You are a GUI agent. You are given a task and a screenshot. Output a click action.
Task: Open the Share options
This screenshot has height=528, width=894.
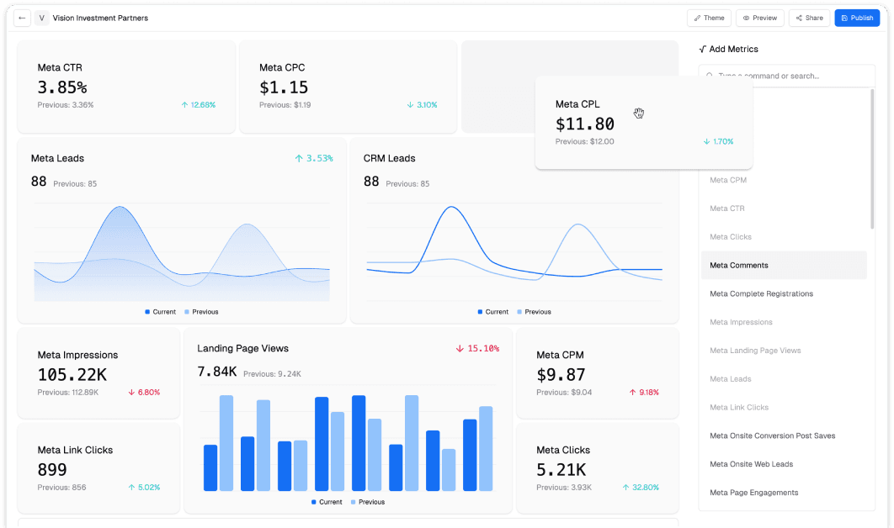pyautogui.click(x=809, y=18)
